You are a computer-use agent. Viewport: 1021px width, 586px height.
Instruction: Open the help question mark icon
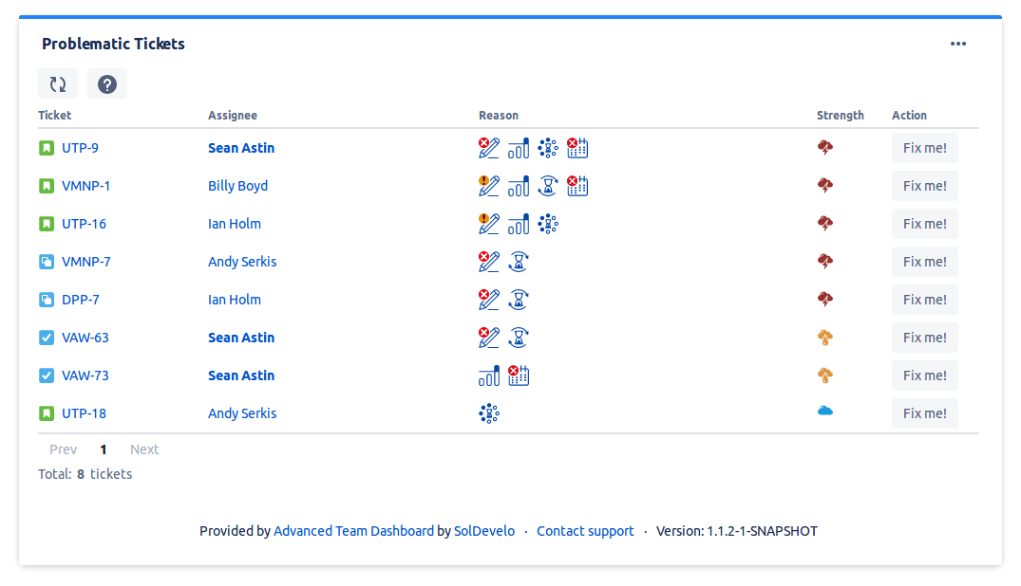pyautogui.click(x=107, y=83)
